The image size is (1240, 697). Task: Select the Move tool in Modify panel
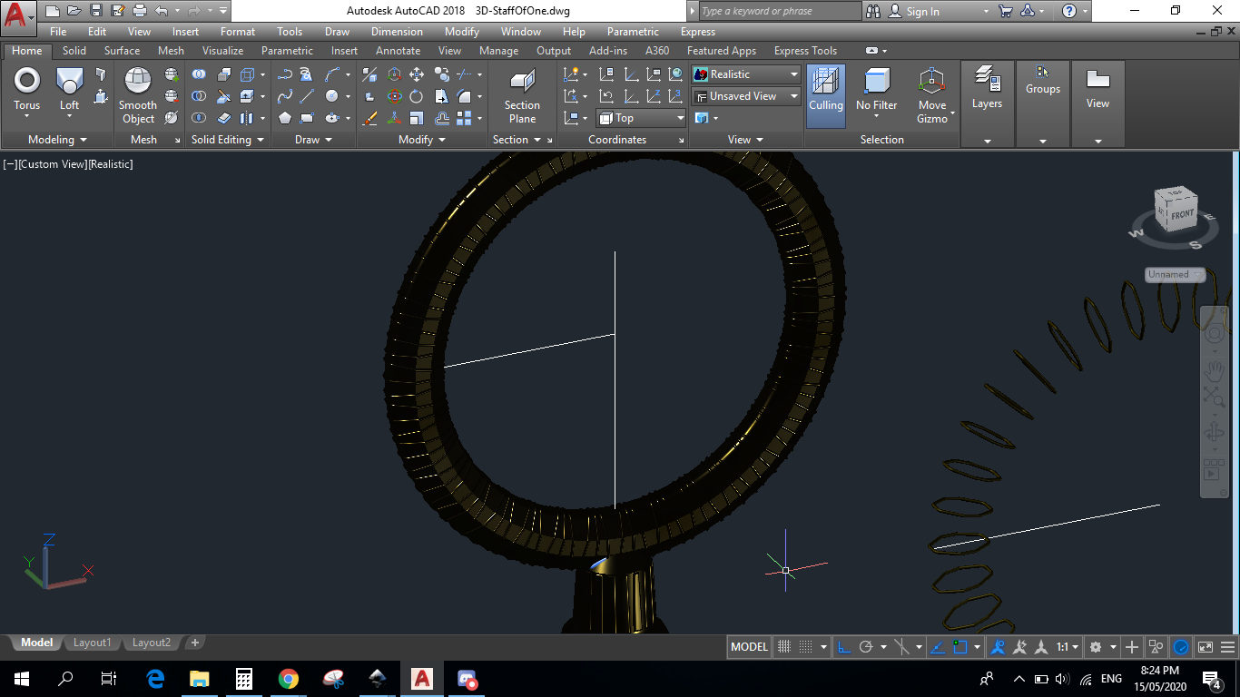(417, 74)
